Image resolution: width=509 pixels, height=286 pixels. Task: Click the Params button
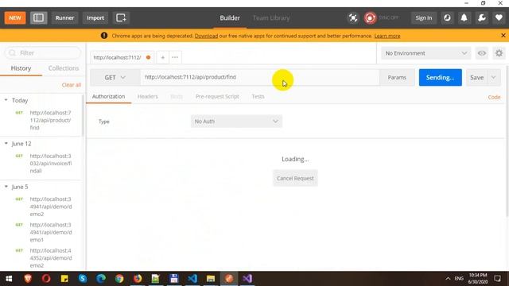(397, 78)
